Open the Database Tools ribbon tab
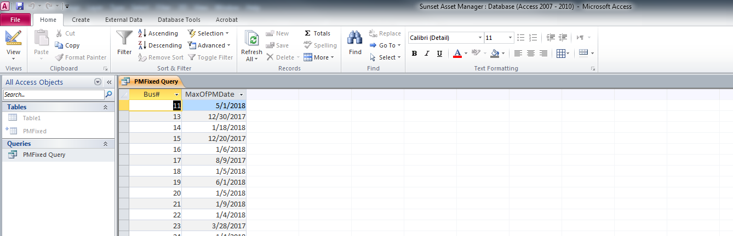 179,20
